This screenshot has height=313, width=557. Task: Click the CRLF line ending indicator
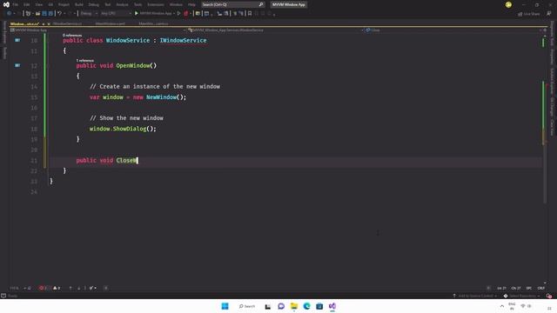coord(541,288)
